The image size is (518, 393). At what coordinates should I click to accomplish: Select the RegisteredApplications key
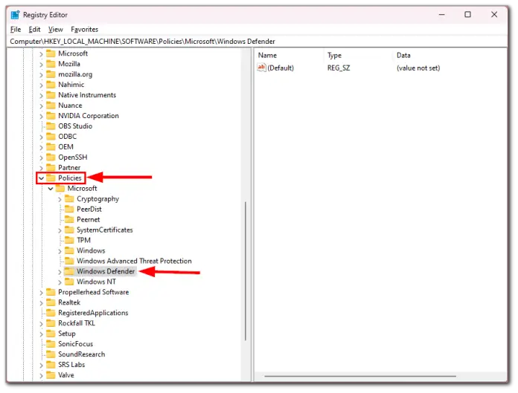(x=93, y=313)
